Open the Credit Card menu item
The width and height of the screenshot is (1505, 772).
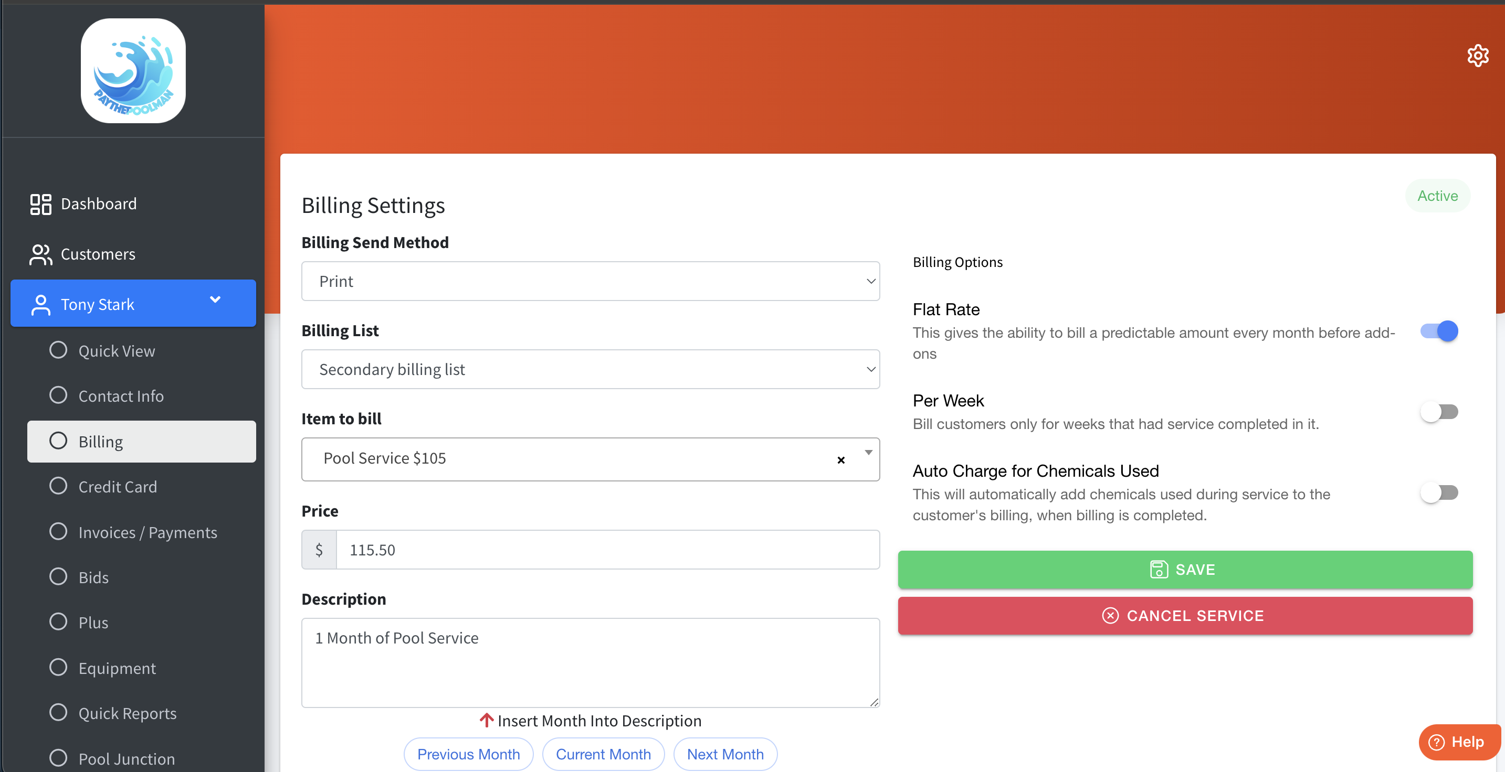click(x=118, y=487)
